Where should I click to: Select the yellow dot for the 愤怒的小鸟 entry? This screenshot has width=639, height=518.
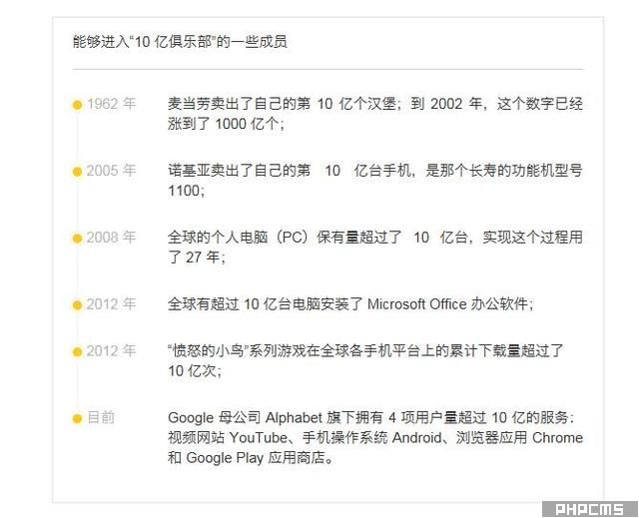(x=77, y=351)
